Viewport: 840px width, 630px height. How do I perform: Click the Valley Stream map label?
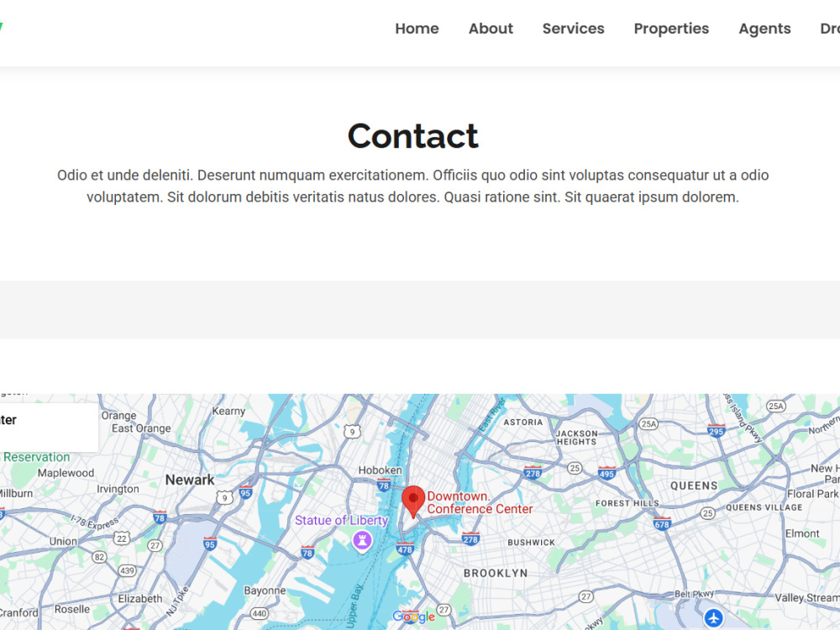pyautogui.click(x=806, y=598)
